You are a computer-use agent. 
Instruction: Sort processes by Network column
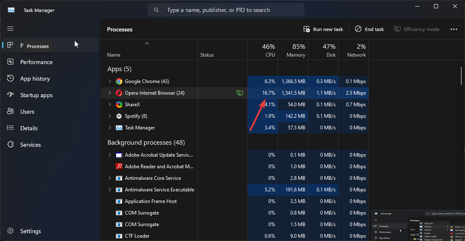pos(353,50)
